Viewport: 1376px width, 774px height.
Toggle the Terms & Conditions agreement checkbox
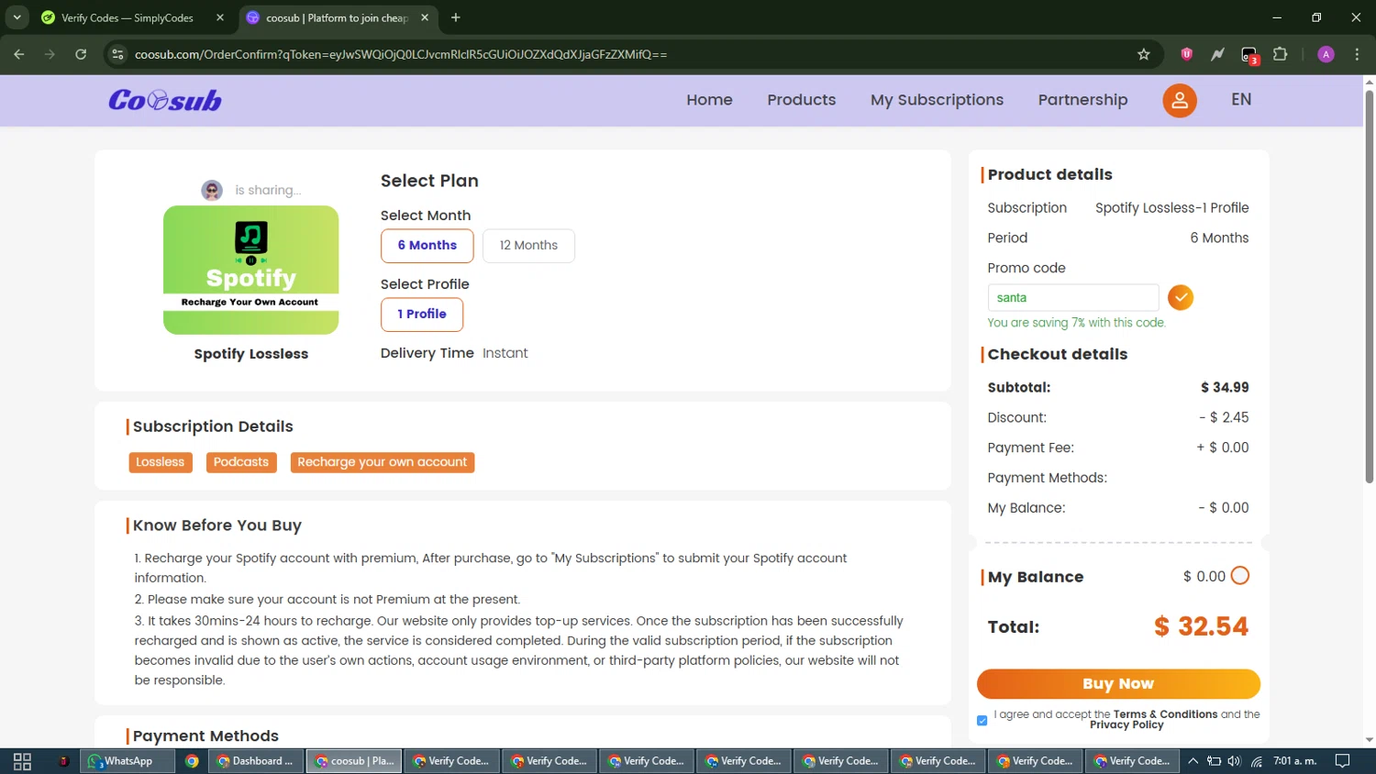(x=982, y=720)
